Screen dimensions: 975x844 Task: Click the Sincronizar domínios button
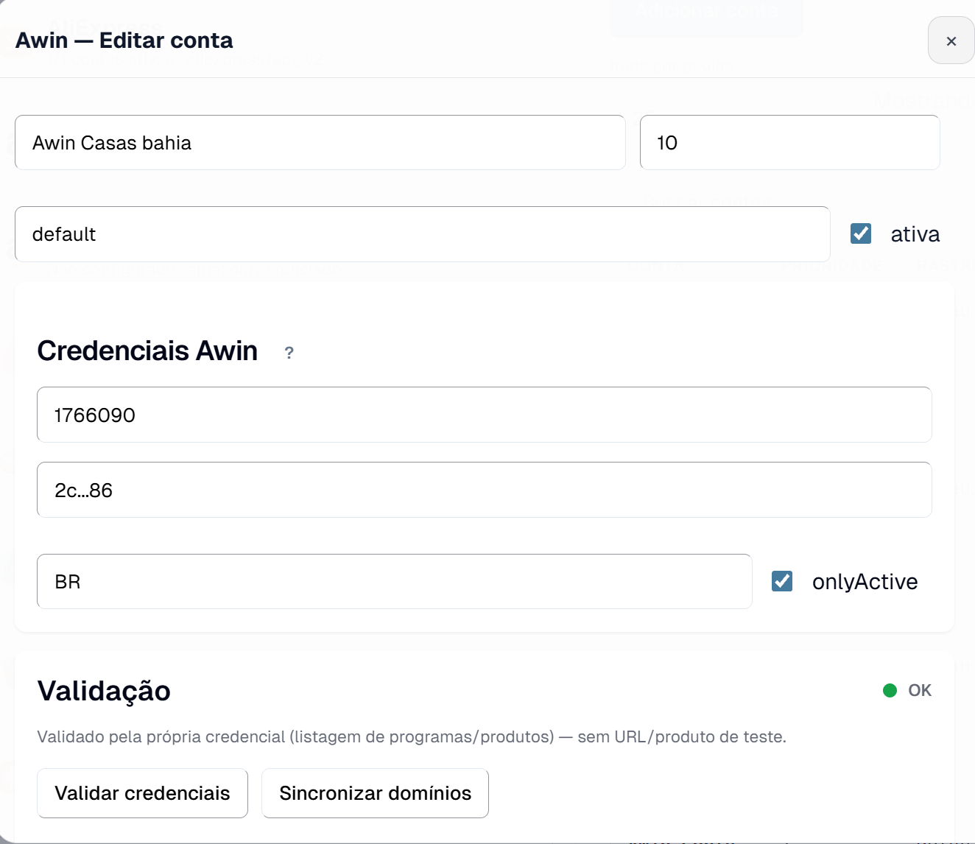point(375,793)
